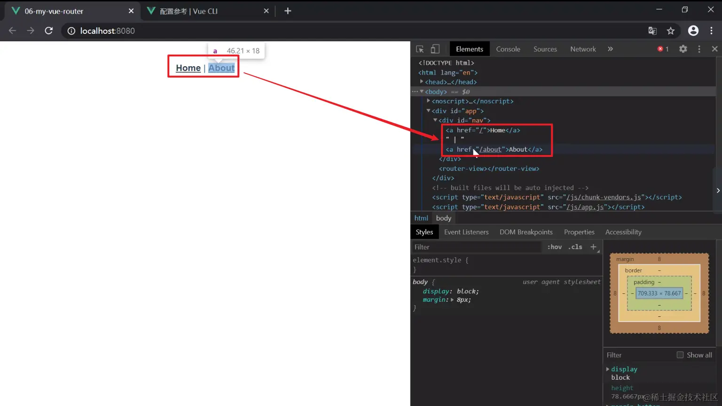View site information icon in address bar
Screen dimensions: 722x406
coord(71,31)
